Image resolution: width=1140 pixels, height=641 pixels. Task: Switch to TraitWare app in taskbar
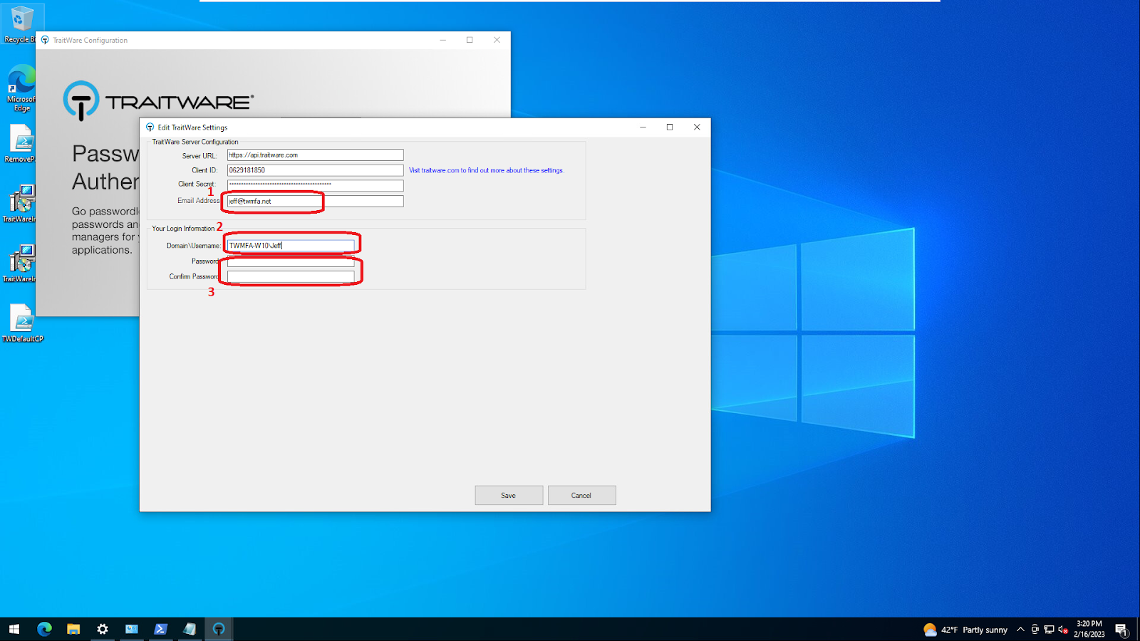(219, 629)
